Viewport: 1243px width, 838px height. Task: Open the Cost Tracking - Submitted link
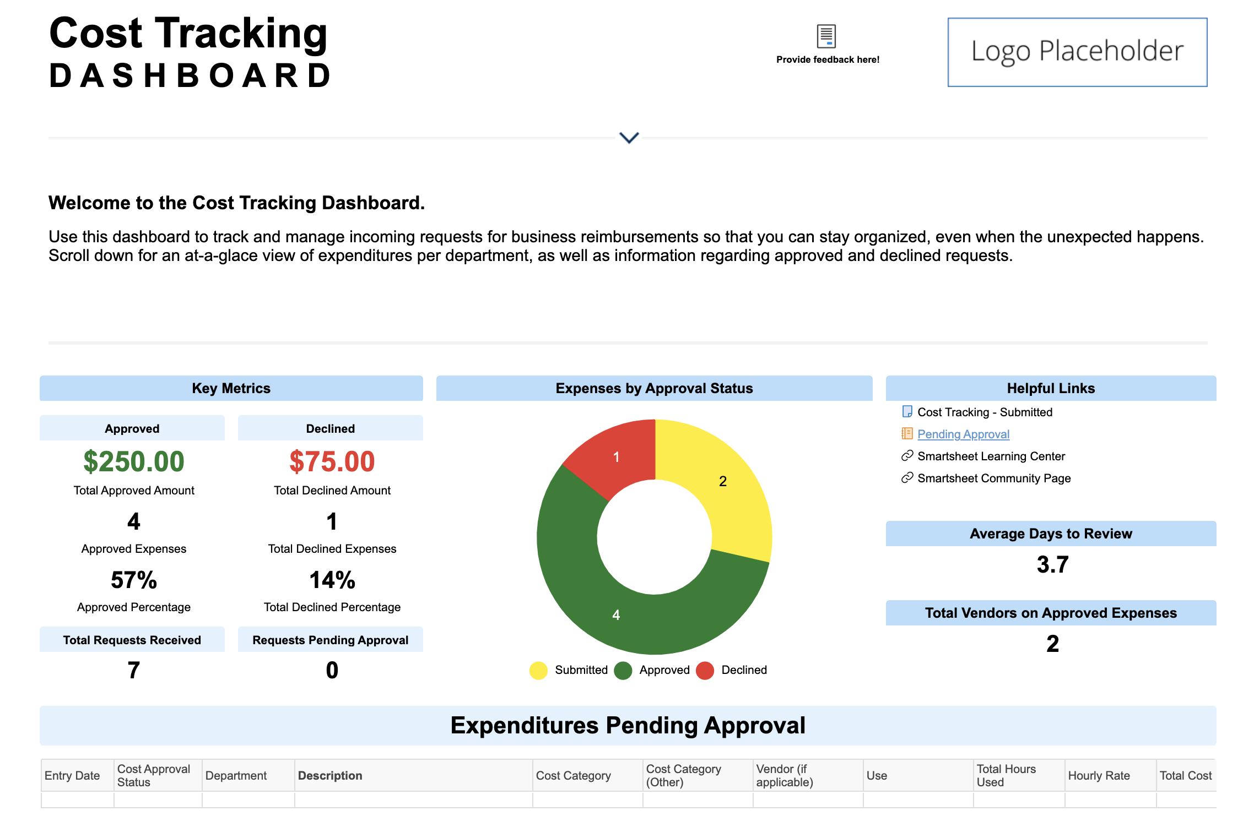pos(985,412)
